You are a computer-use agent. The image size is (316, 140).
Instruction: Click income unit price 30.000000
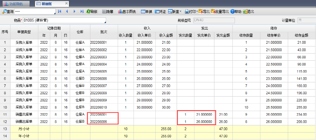pyautogui.click(x=144, y=107)
